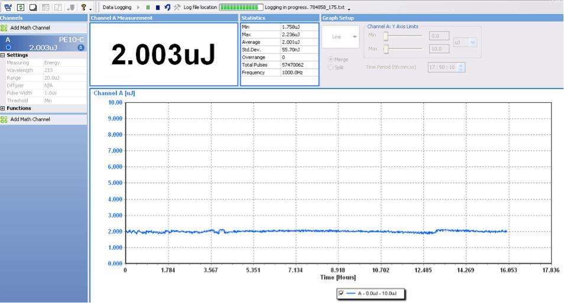Collapse the Settings section
The height and width of the screenshot is (303, 564).
tap(2, 56)
